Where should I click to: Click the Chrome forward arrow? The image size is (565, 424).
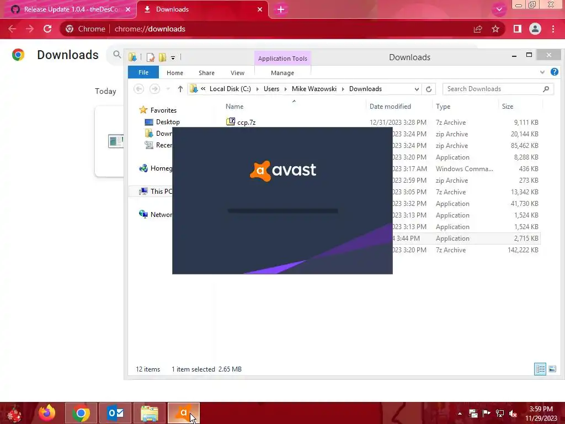point(30,29)
